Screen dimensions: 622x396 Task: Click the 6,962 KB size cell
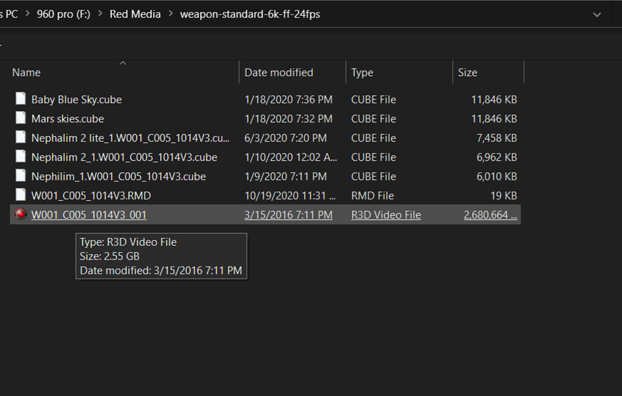497,157
